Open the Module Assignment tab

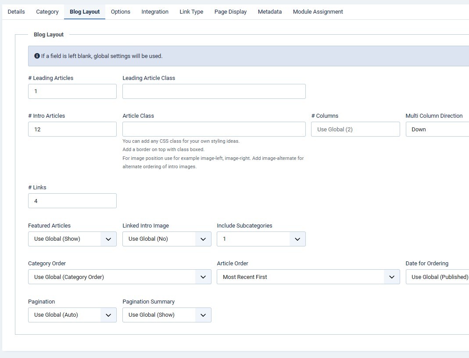pos(318,12)
